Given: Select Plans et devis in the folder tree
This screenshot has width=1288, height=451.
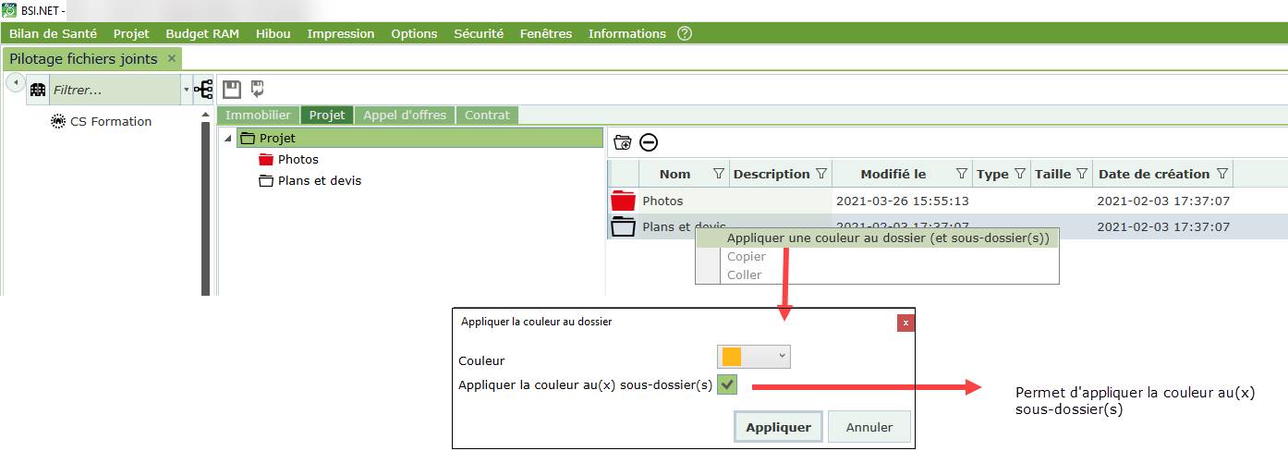Looking at the screenshot, I should 320,180.
